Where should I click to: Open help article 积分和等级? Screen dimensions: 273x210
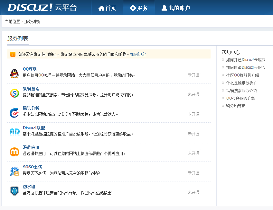(x=236, y=106)
